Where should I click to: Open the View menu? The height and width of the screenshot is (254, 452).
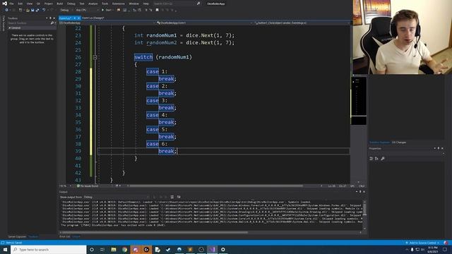point(30,4)
